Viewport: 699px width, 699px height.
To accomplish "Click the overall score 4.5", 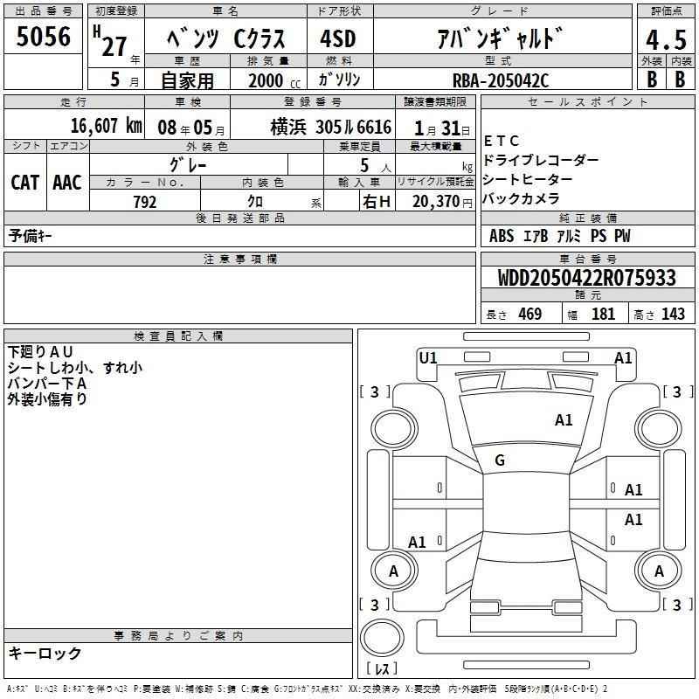I will [x=666, y=39].
